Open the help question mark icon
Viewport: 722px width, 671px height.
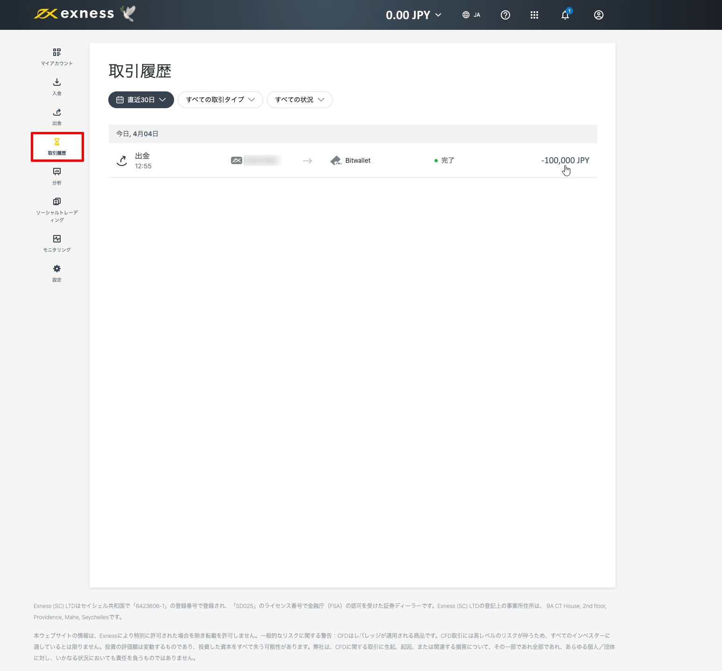[505, 14]
